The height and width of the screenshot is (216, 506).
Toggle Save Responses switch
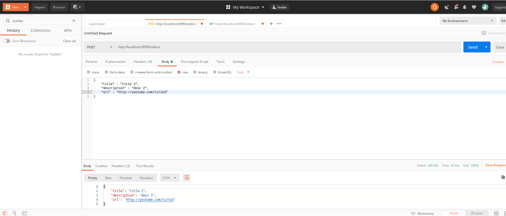point(7,41)
